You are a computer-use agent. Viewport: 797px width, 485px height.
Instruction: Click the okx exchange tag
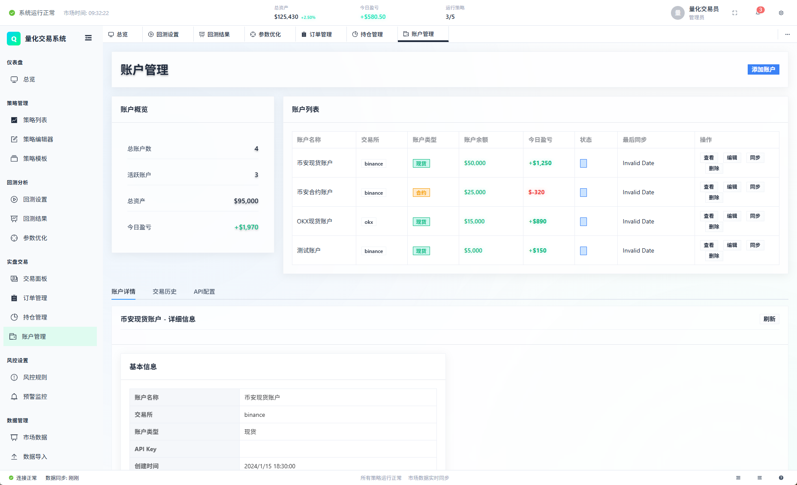(369, 222)
